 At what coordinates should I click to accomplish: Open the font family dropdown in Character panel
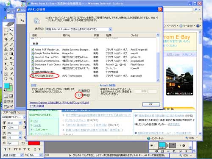pos(24,117)
